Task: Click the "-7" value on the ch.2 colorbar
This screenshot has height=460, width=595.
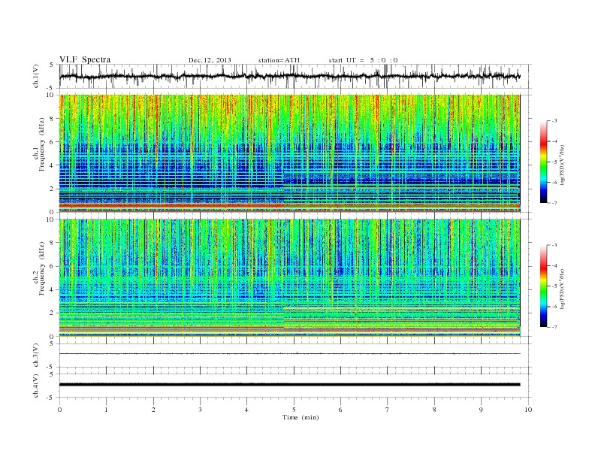Action: point(554,327)
